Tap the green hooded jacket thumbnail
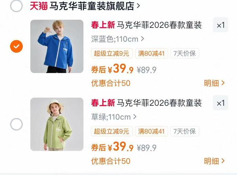The image size is (237, 175). point(57,124)
